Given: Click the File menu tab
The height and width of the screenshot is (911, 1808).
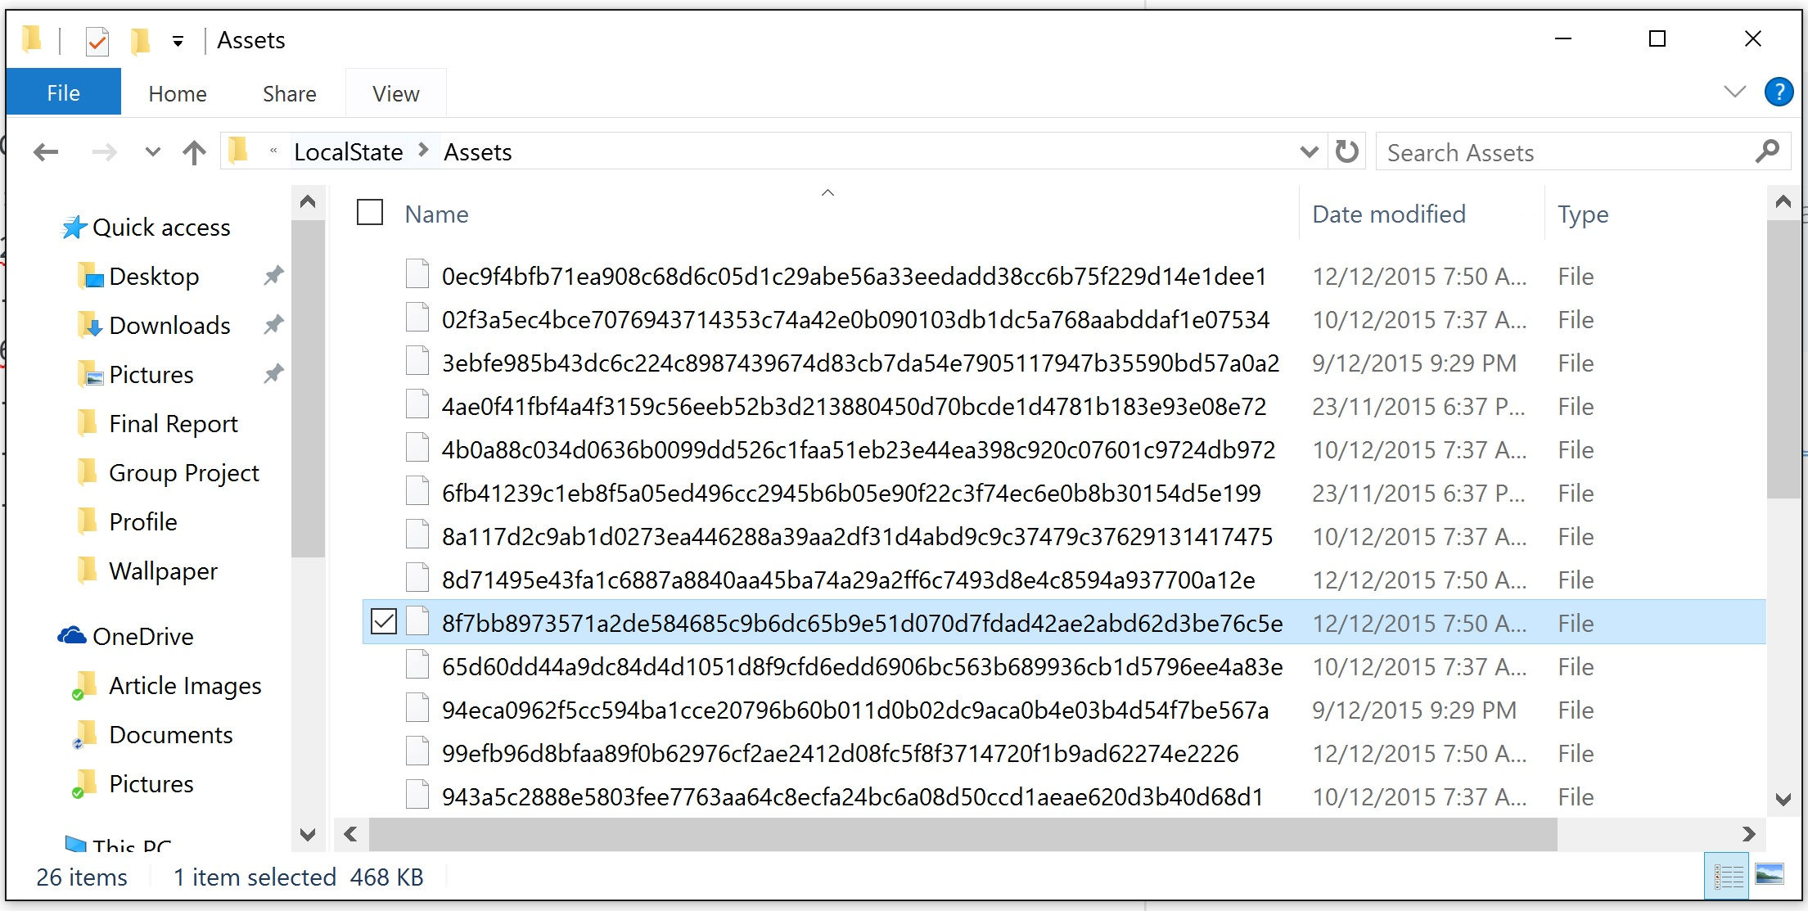Looking at the screenshot, I should point(61,92).
